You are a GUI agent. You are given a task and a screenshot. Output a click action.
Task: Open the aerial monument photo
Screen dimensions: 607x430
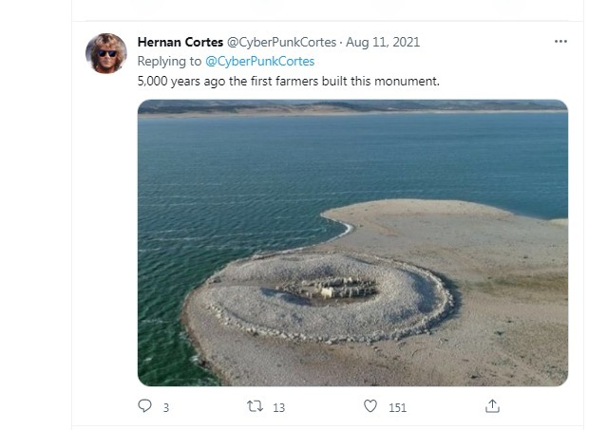[x=352, y=242]
